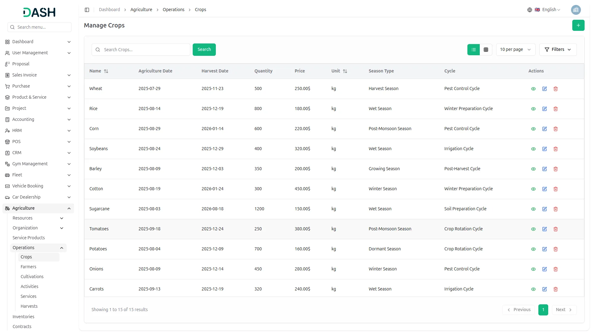Open the 10 per page dropdown
This screenshot has height=333, width=592.
pyautogui.click(x=515, y=50)
